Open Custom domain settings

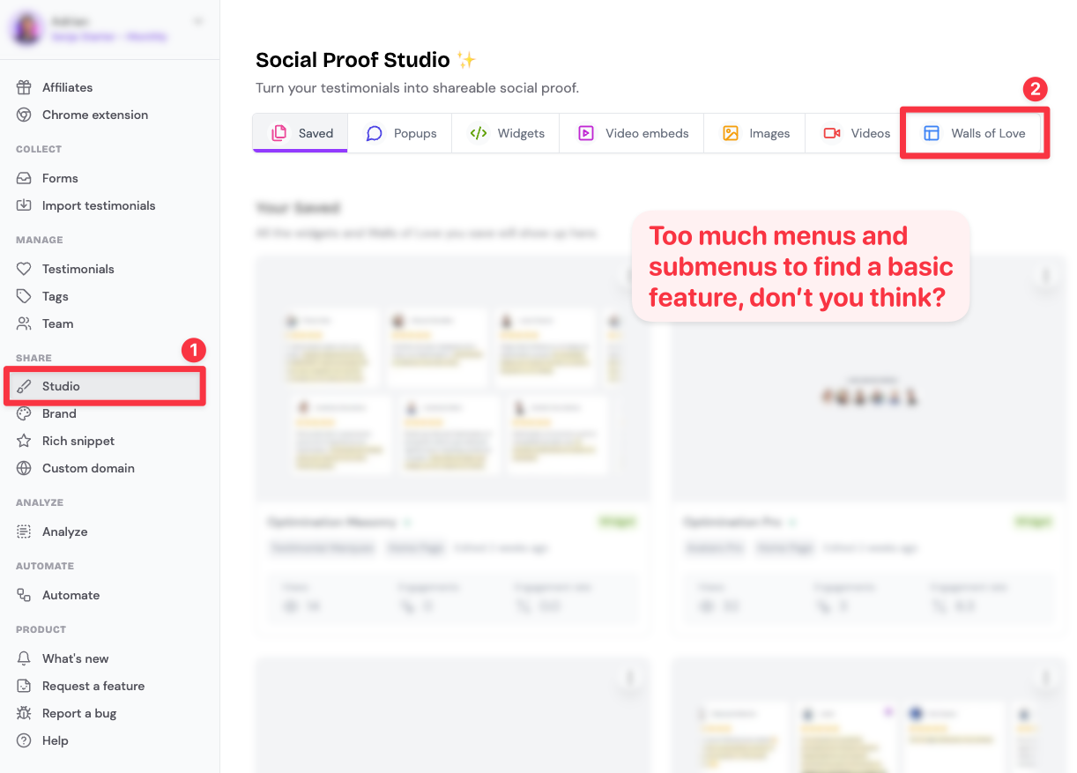click(88, 468)
